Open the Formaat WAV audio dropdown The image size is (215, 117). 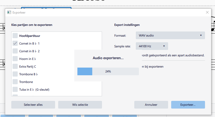point(170,35)
